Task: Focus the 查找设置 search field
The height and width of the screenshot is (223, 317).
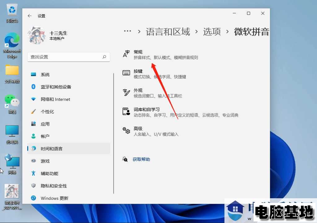Action: (68, 57)
